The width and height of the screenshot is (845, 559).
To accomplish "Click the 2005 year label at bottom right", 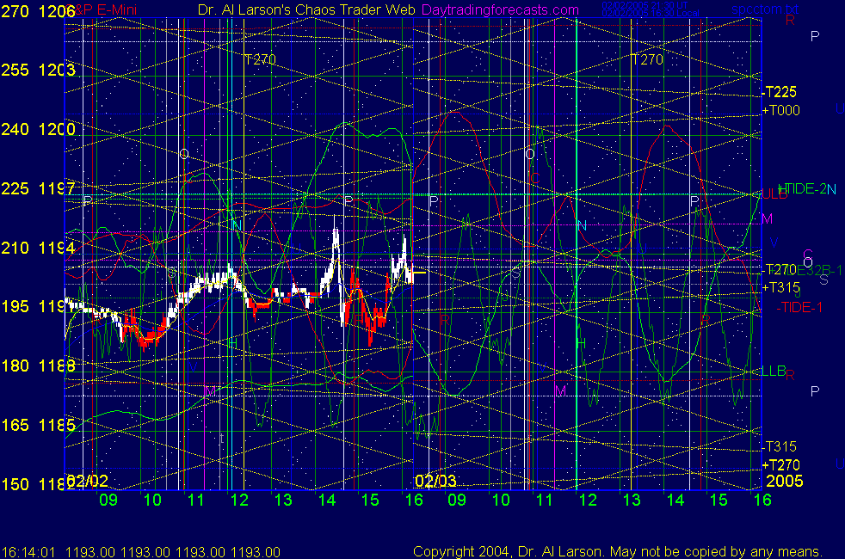I will [784, 481].
